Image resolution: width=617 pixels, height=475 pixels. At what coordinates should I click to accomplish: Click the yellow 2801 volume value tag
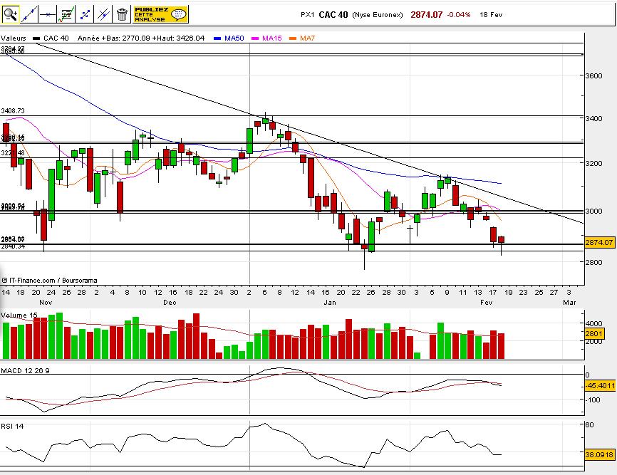coord(593,334)
